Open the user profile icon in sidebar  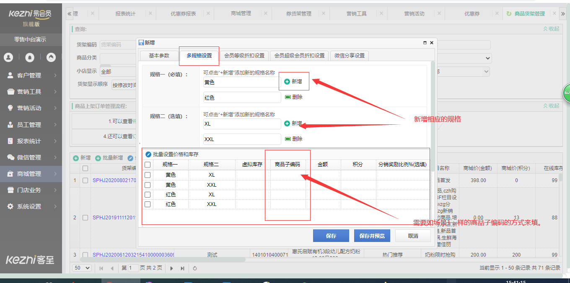point(9,57)
